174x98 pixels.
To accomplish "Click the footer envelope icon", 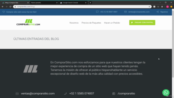I will [17, 94].
